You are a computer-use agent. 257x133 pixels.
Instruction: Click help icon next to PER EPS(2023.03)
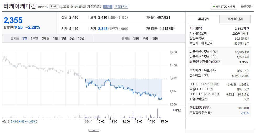[x=218, y=84]
